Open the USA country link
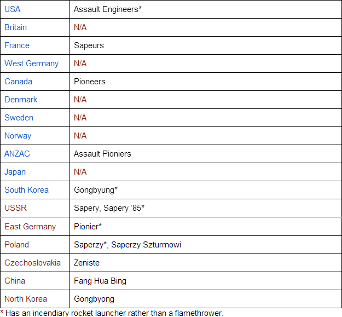The image size is (342, 317). click(13, 9)
